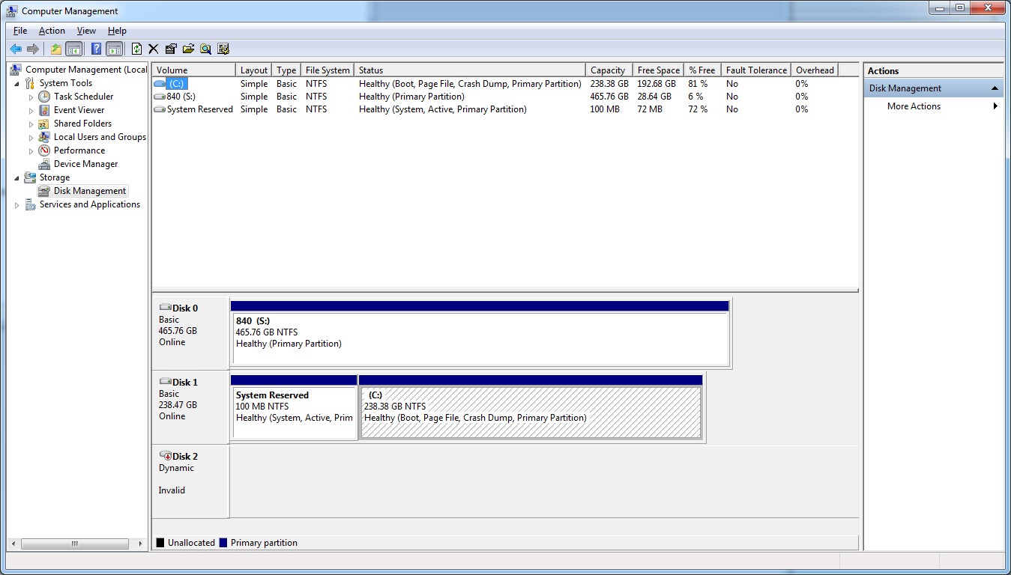1011x575 pixels.
Task: Sort by the File System column header
Action: [x=328, y=70]
